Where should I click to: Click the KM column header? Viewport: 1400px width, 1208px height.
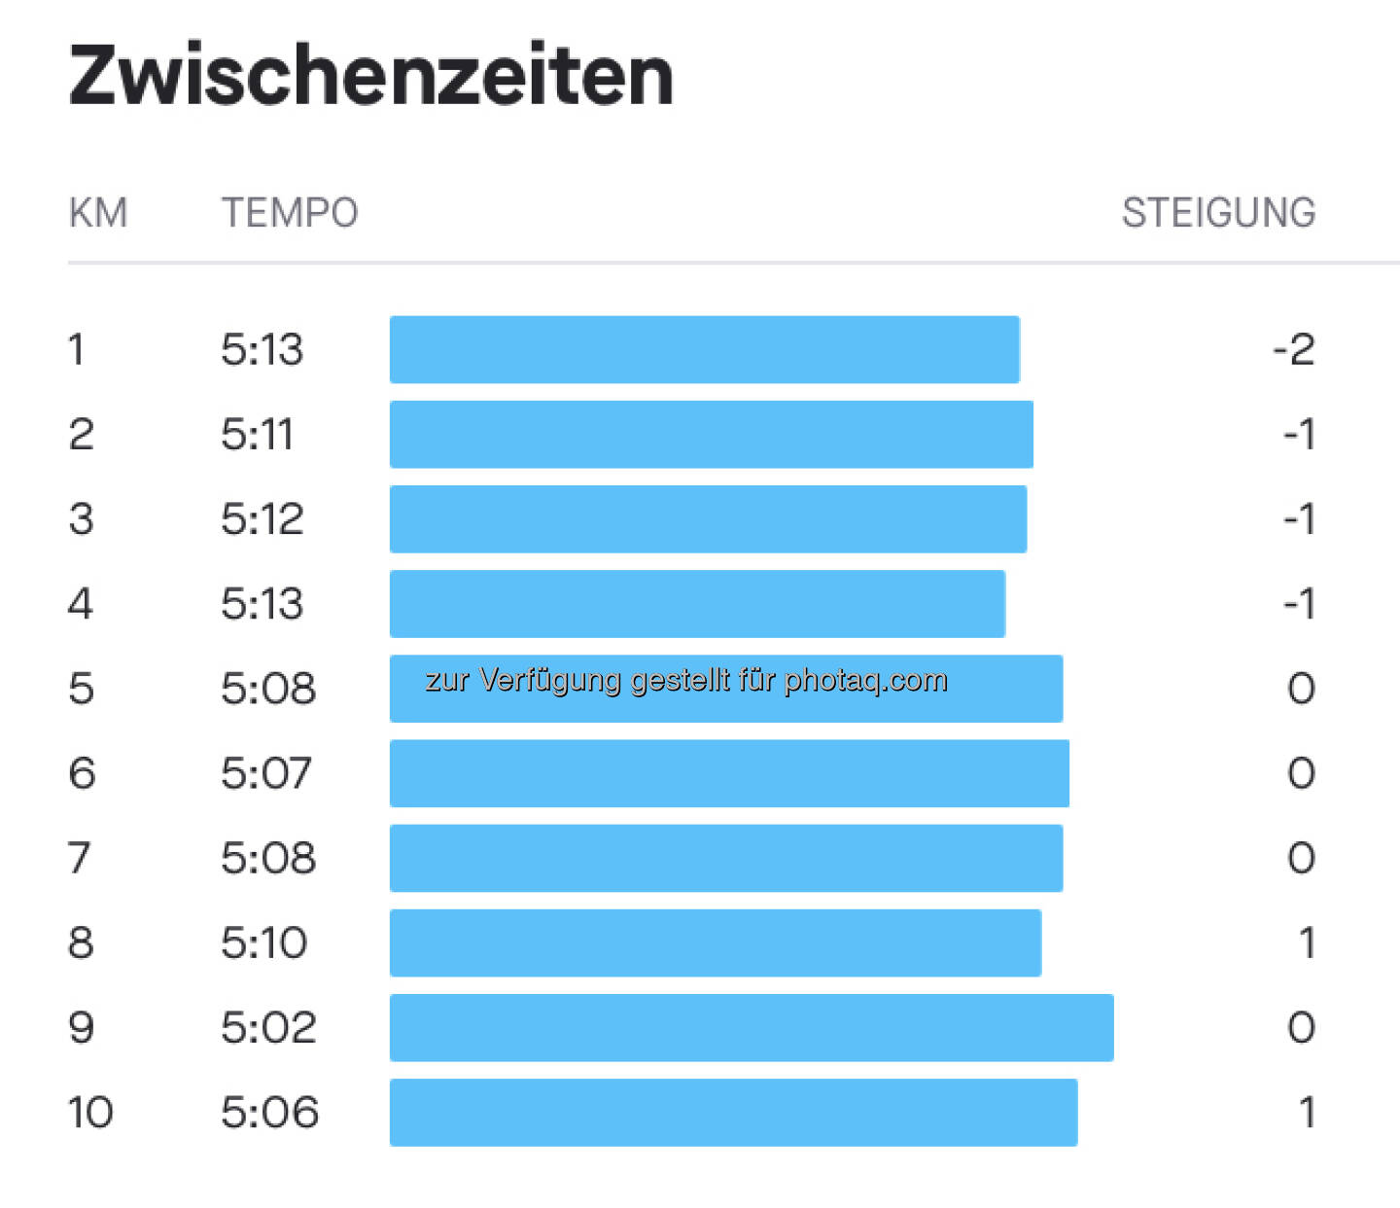98,213
